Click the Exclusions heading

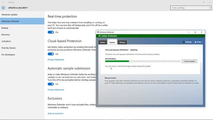click(x=55, y=98)
